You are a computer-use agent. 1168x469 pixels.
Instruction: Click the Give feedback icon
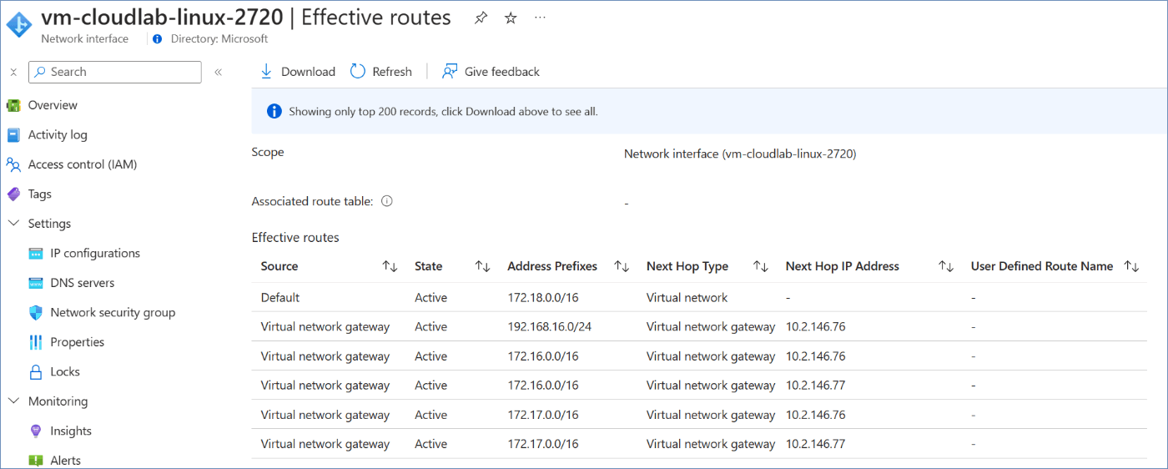[450, 72]
